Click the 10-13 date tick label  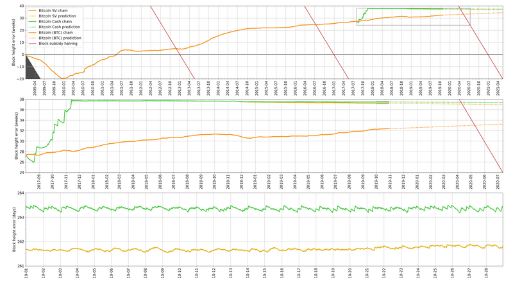pos(231,274)
